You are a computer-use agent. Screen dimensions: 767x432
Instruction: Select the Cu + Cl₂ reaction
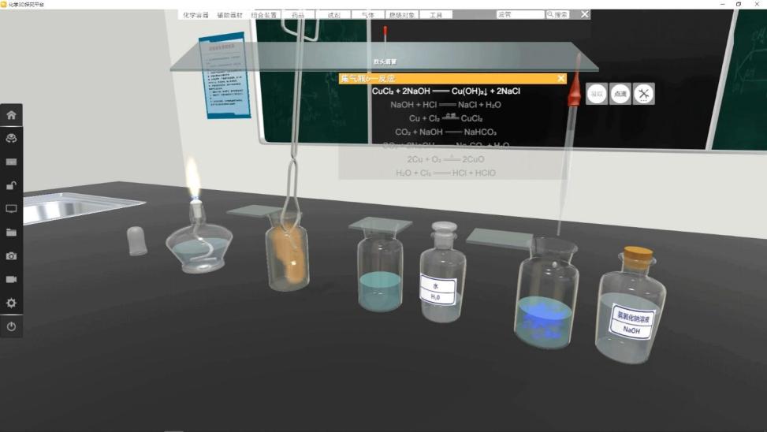pos(445,118)
